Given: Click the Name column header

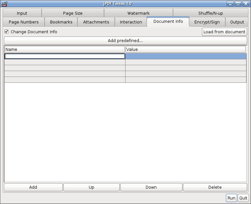Looking at the screenshot, I should click(65, 50).
